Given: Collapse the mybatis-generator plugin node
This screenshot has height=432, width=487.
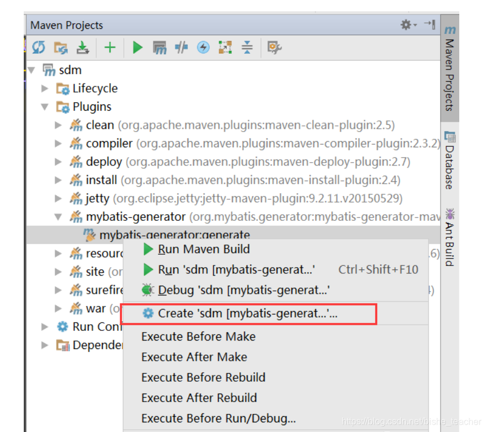Looking at the screenshot, I should pos(58,216).
